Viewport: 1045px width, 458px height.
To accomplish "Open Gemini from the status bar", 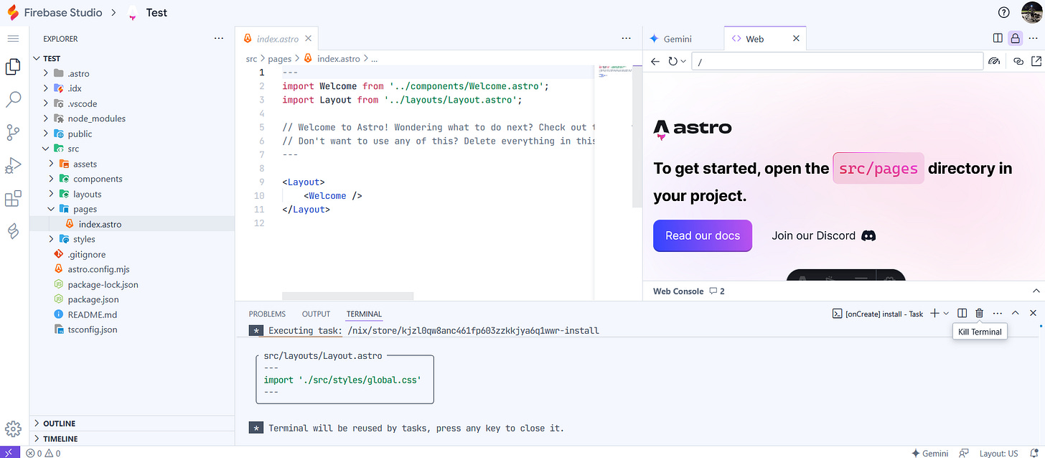I will (930, 453).
